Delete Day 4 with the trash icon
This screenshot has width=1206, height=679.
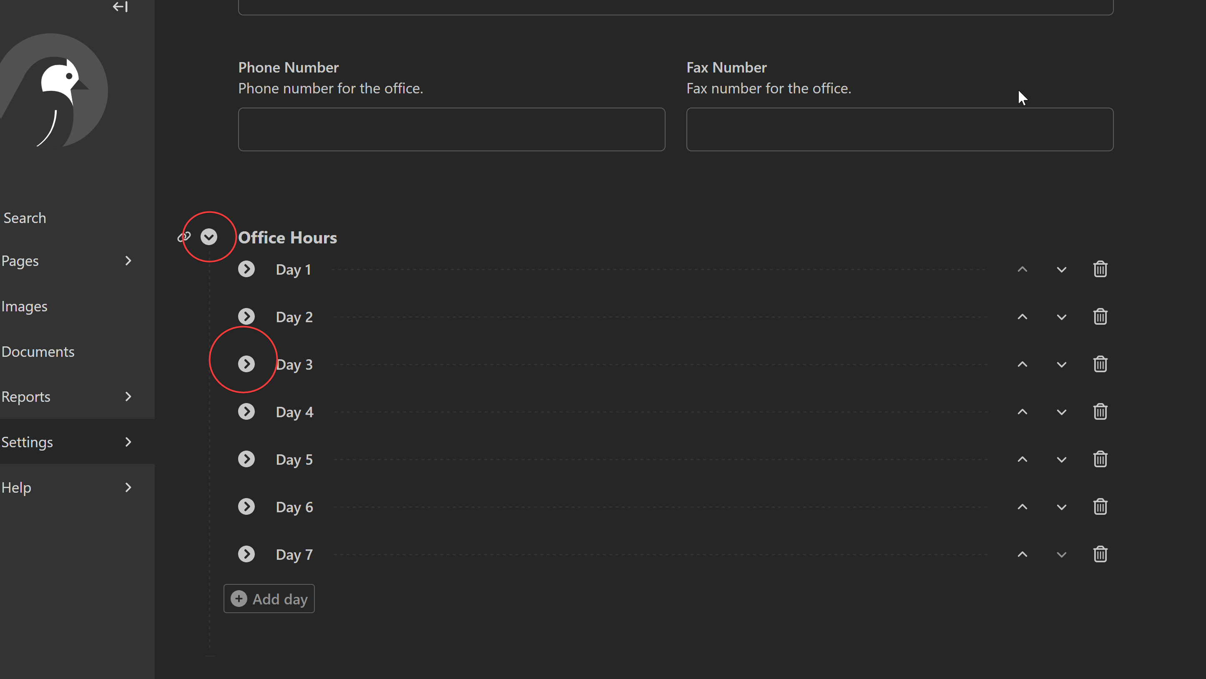(x=1100, y=411)
